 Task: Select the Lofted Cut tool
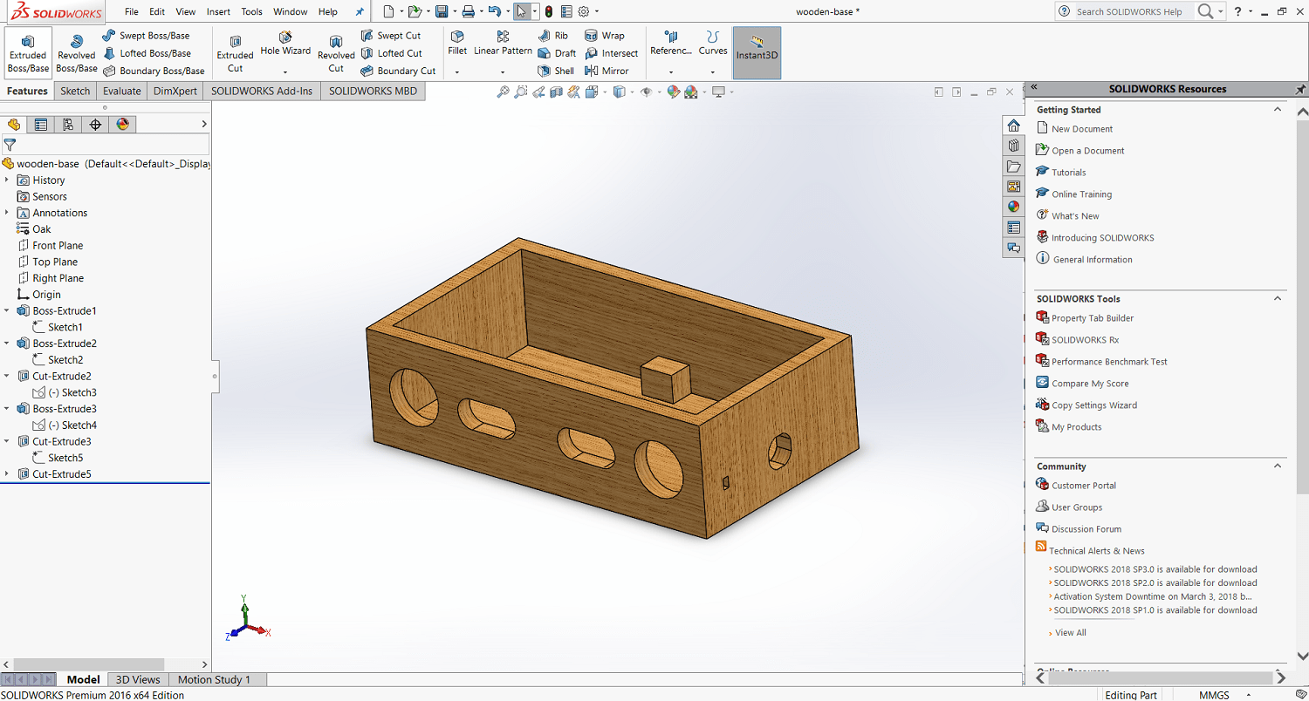(391, 53)
